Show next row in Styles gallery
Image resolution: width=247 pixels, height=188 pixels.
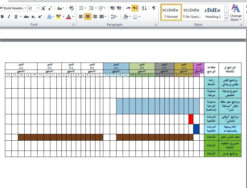(226, 13)
